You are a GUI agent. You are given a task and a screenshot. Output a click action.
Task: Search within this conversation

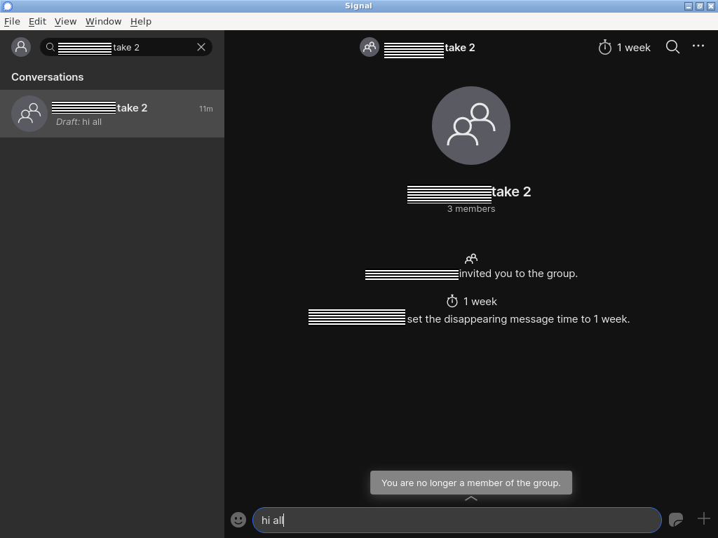pos(672,47)
